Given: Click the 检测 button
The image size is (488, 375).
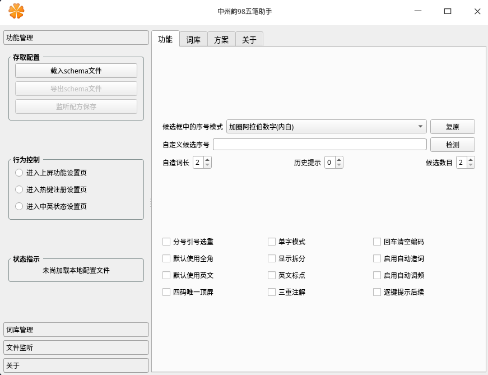Looking at the screenshot, I should pos(452,144).
